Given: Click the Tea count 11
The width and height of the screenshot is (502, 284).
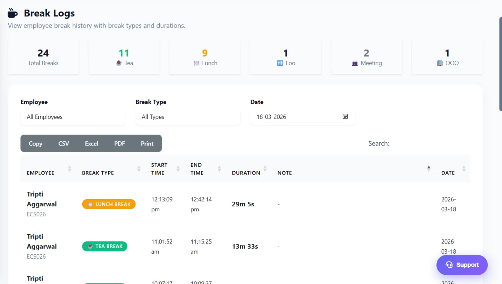Looking at the screenshot, I should 124,53.
